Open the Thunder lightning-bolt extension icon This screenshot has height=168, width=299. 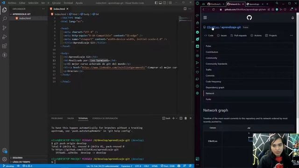[4, 55]
